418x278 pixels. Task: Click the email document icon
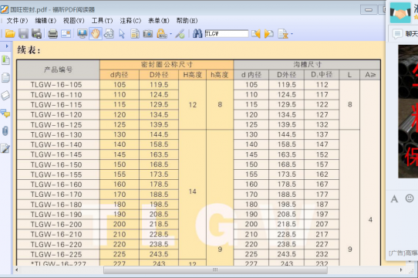[x=66, y=34]
